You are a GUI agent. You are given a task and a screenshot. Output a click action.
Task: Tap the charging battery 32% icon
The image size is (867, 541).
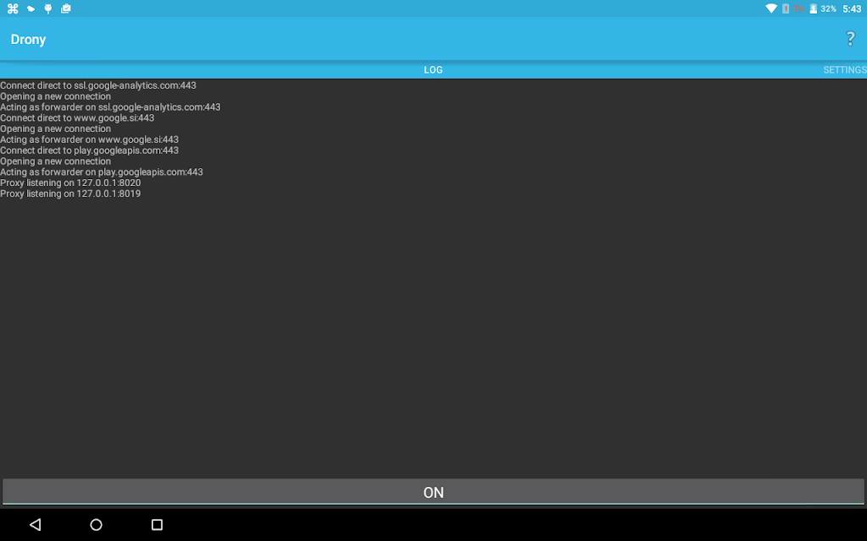[x=823, y=8]
